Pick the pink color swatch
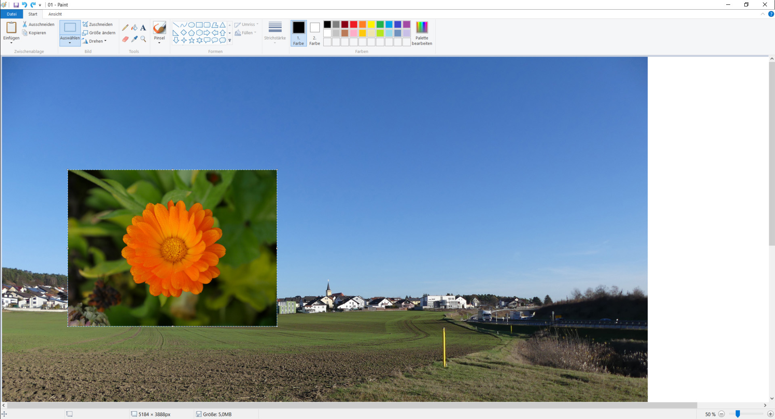The image size is (775, 419). pos(354,33)
